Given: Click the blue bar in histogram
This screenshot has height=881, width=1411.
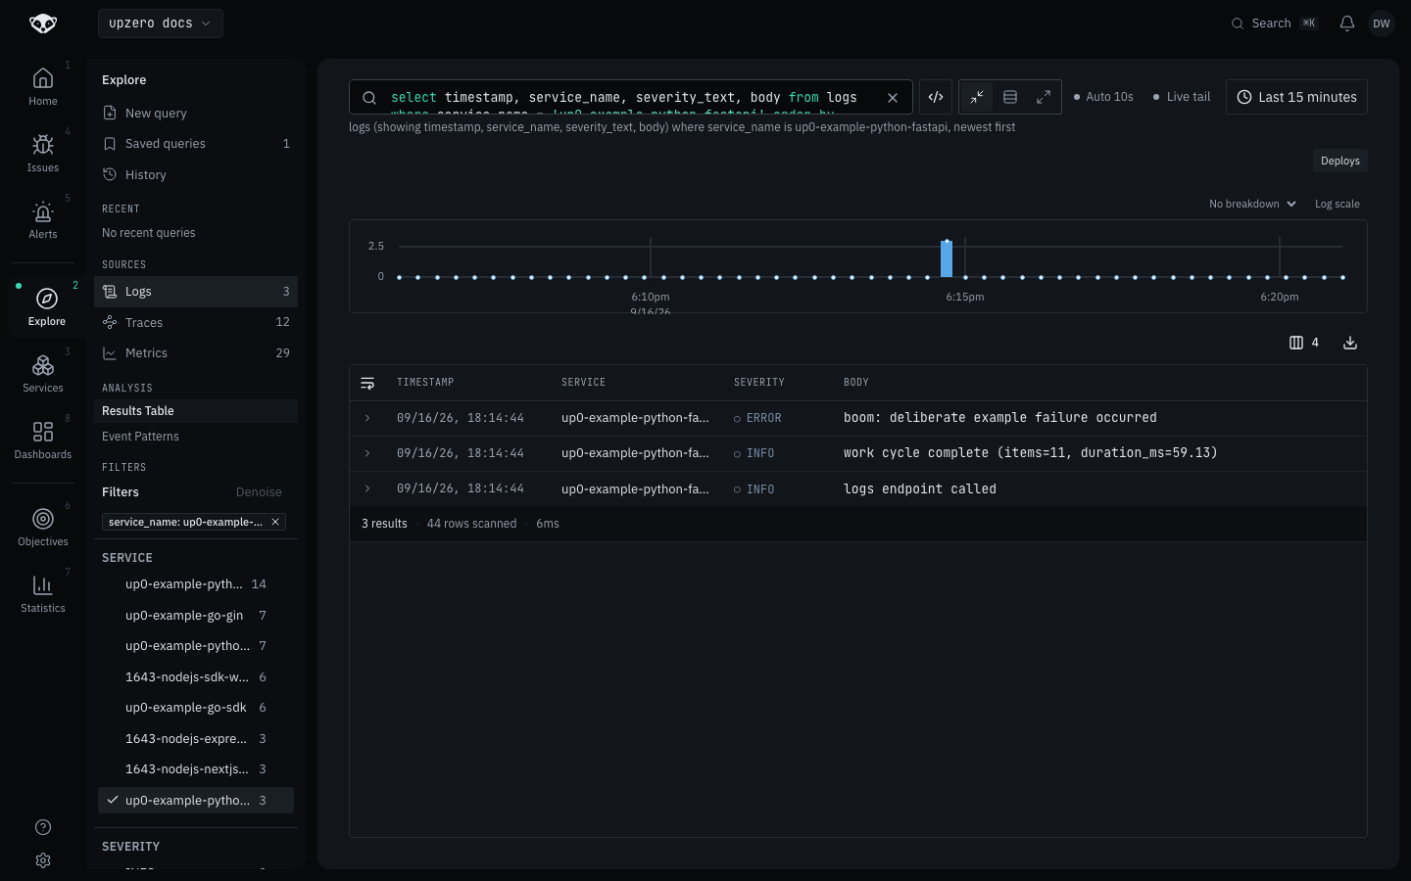Looking at the screenshot, I should point(947,259).
